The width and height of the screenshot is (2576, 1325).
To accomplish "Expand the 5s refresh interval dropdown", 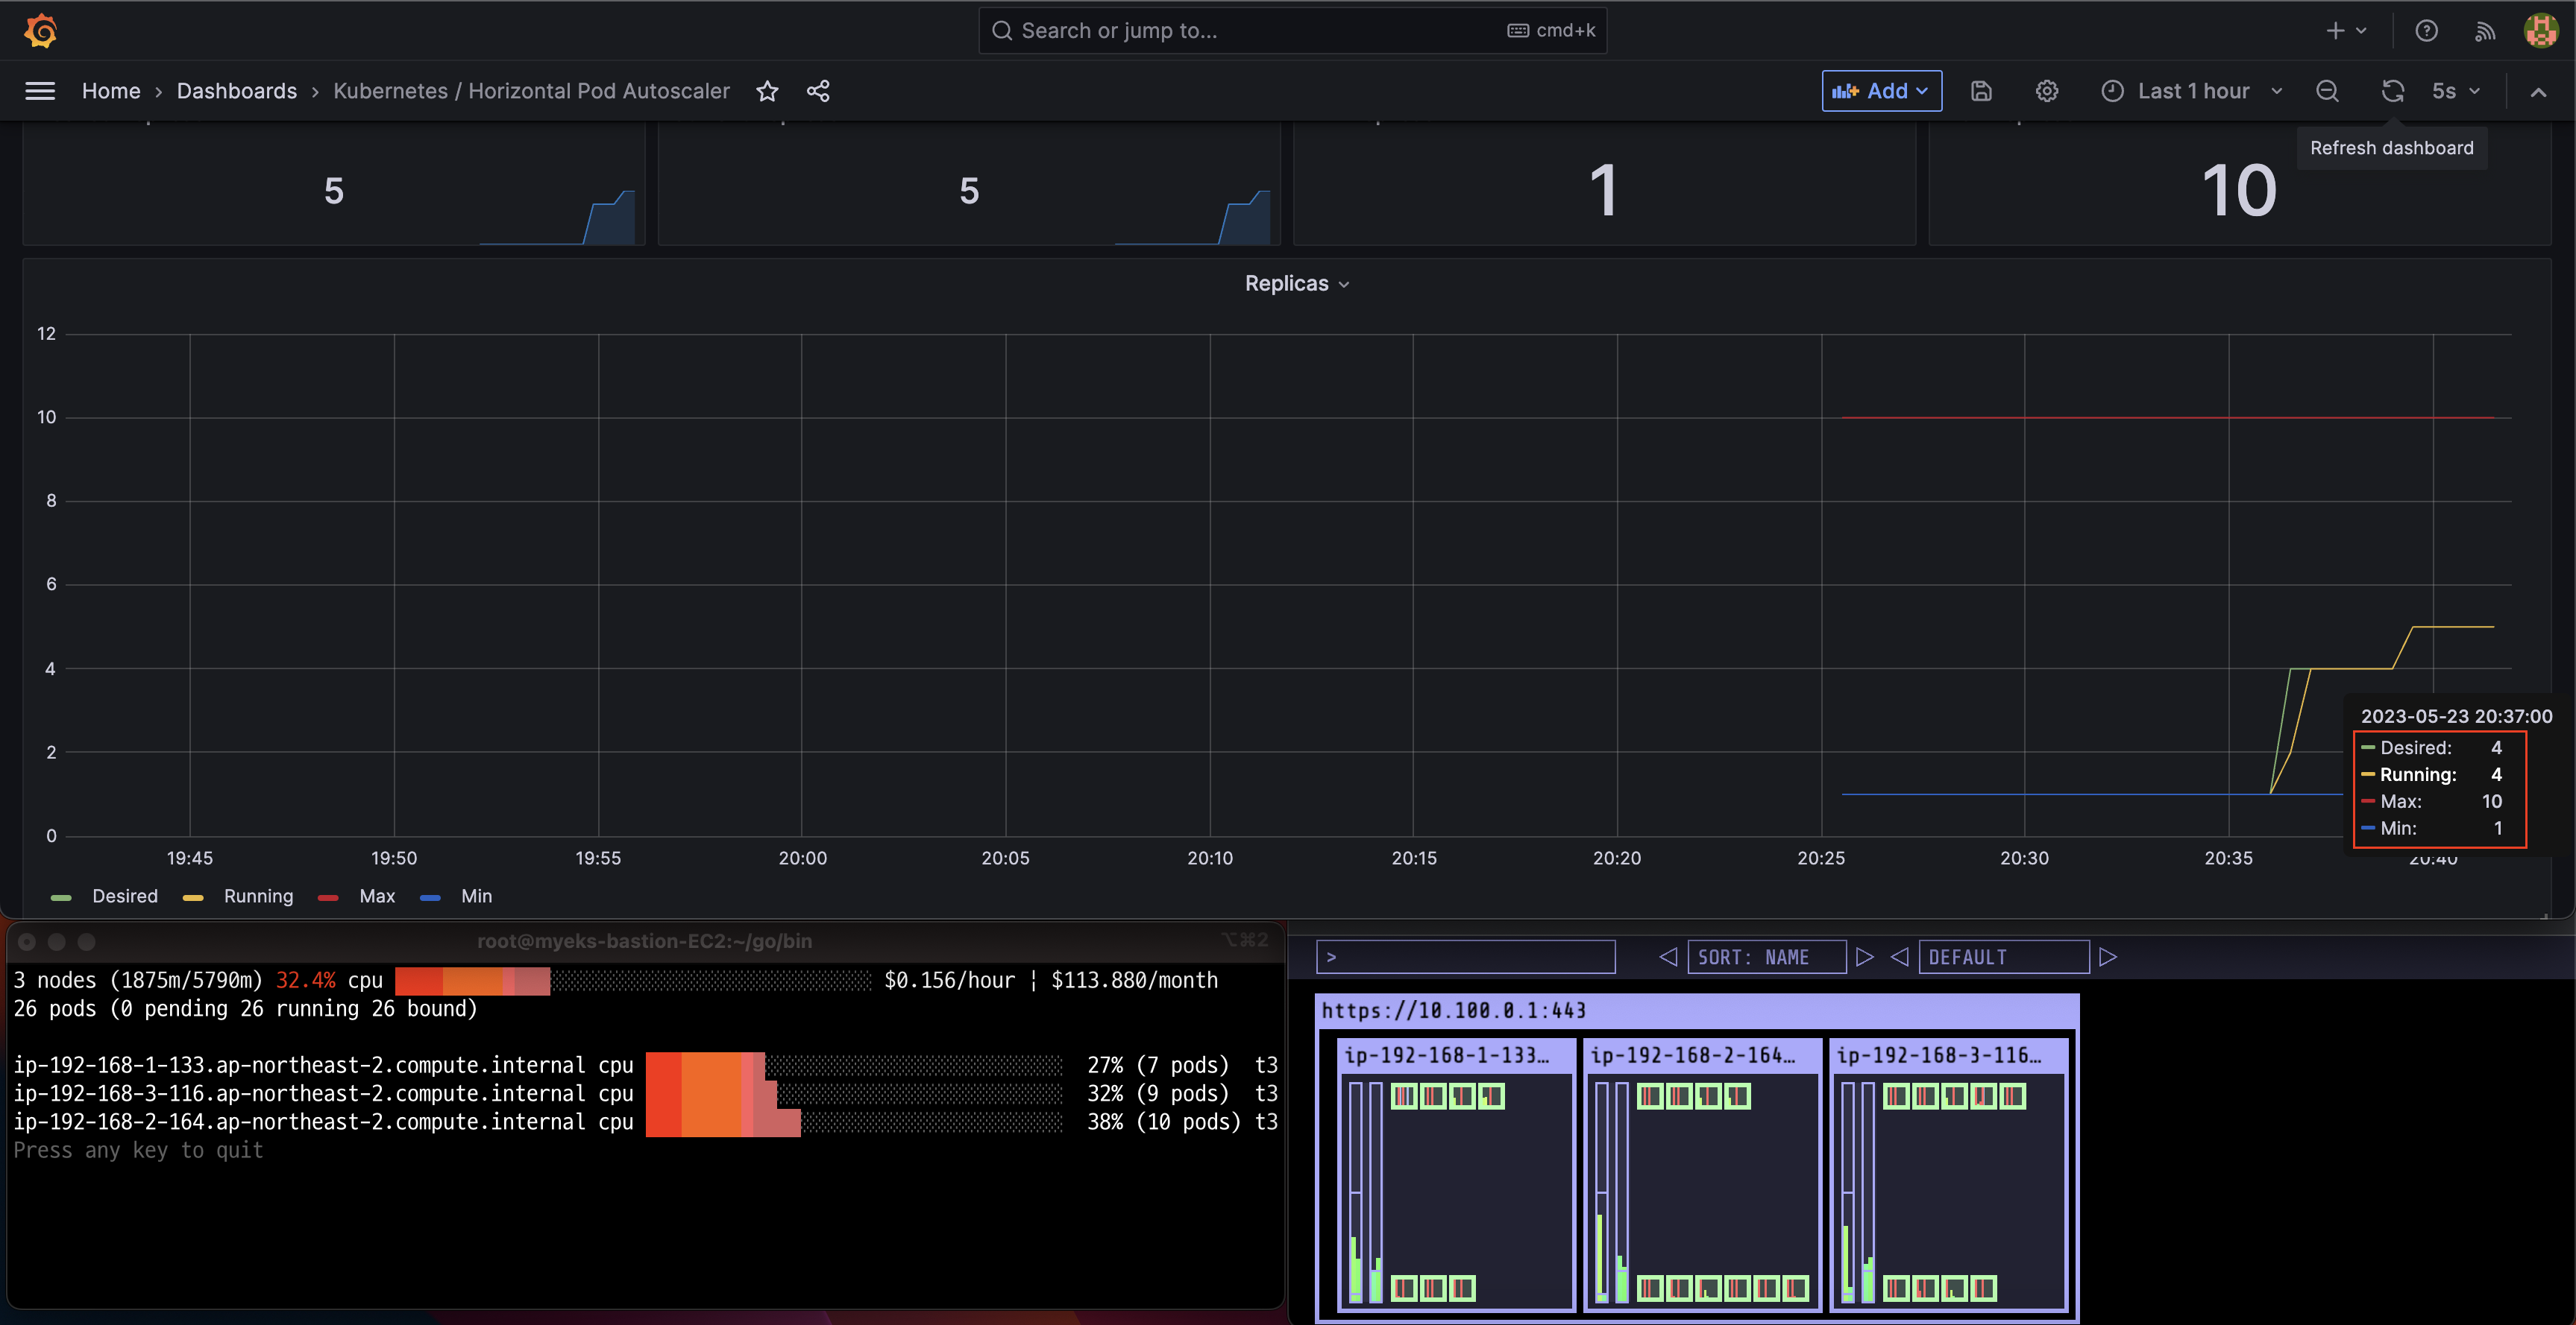I will click(x=2456, y=91).
